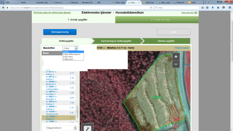Image resolution: width=233 pixels, height=131 pixels.
Task: Click the Ifyllningsanvisning button
Action: [60, 32]
